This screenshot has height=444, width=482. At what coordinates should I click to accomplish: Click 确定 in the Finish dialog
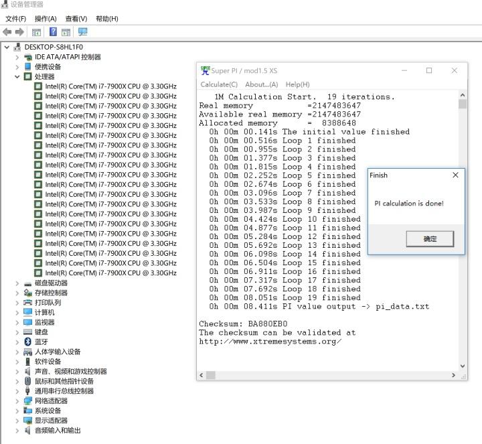pyautogui.click(x=430, y=239)
